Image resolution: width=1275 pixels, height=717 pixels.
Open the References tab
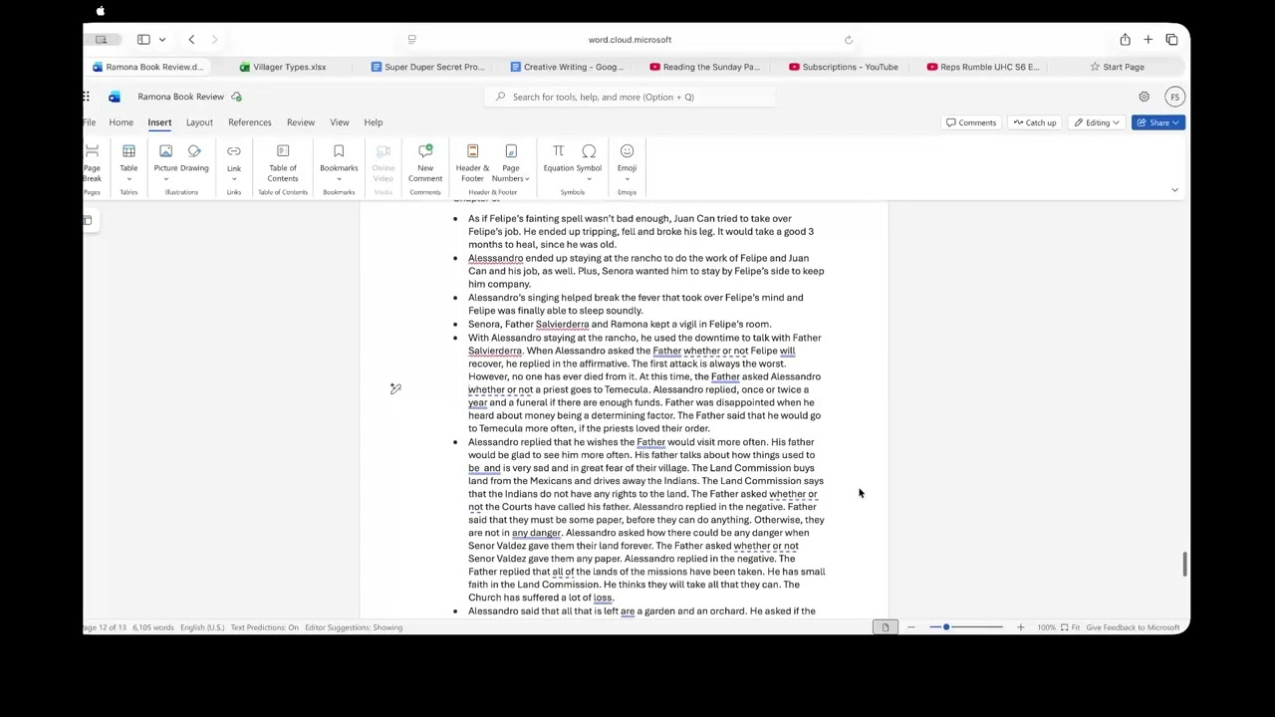(249, 122)
